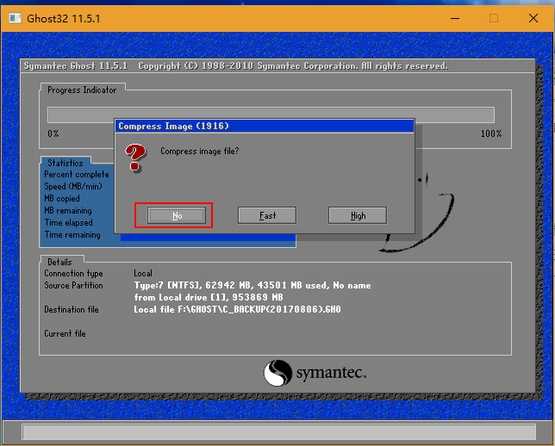The width and height of the screenshot is (555, 446).
Task: Click 'from Local drive [1], 953869 MB' line
Action: pos(209,297)
